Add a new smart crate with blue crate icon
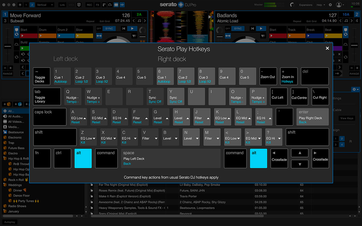362x226 pixels. [18, 104]
